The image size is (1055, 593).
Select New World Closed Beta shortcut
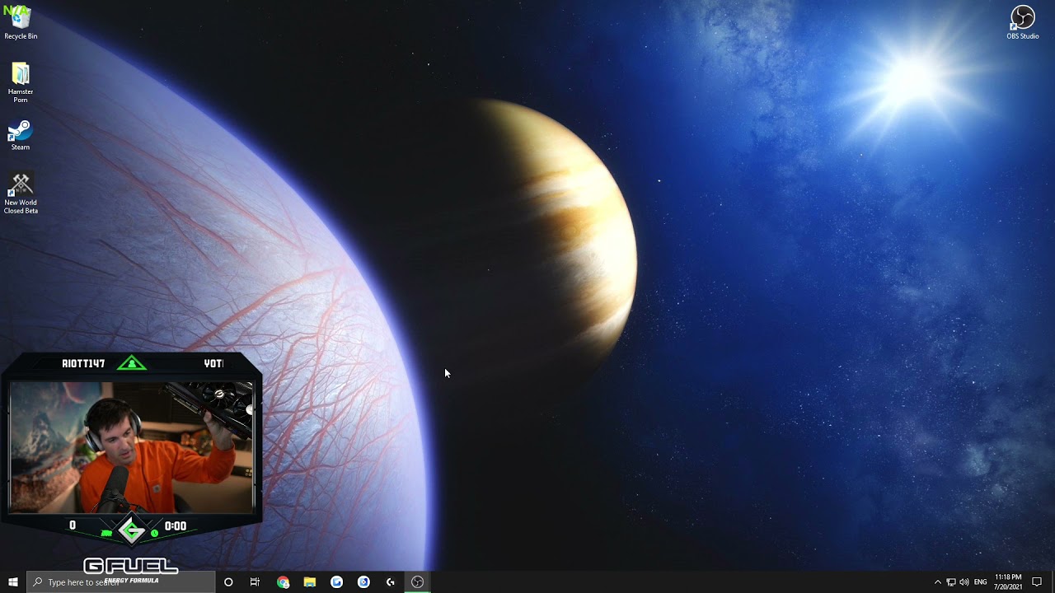[x=21, y=194]
